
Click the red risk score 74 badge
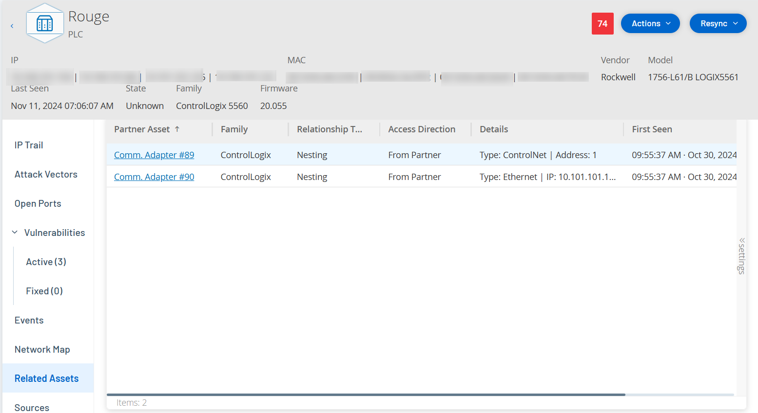tap(603, 23)
